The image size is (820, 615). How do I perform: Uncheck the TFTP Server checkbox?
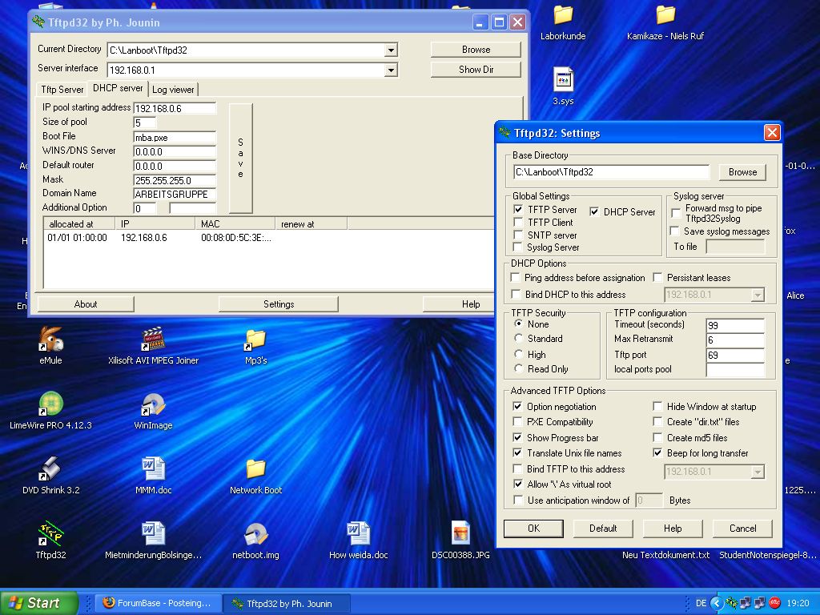[x=518, y=209]
